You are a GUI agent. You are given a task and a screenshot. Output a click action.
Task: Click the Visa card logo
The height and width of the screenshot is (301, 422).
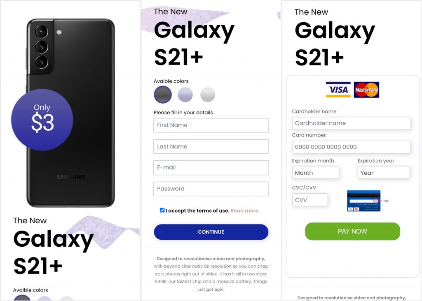[338, 90]
